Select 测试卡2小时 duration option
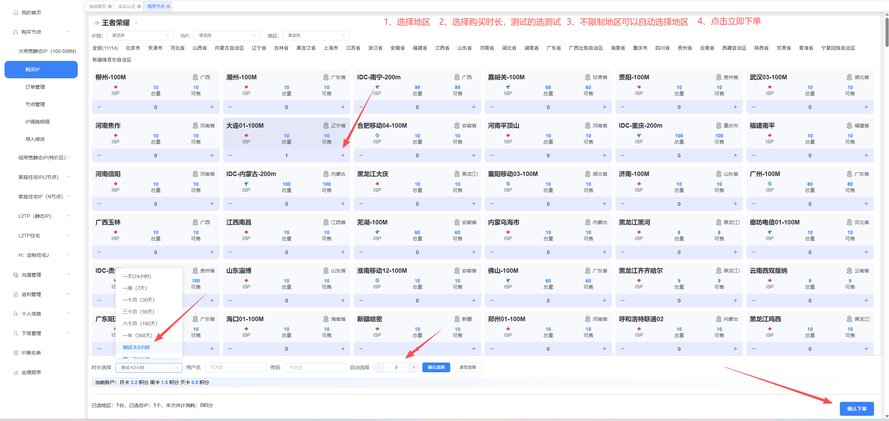889x421 pixels. (x=149, y=347)
